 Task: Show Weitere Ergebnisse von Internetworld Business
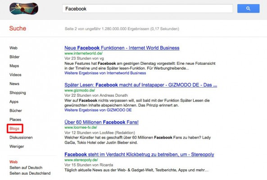point(105,73)
